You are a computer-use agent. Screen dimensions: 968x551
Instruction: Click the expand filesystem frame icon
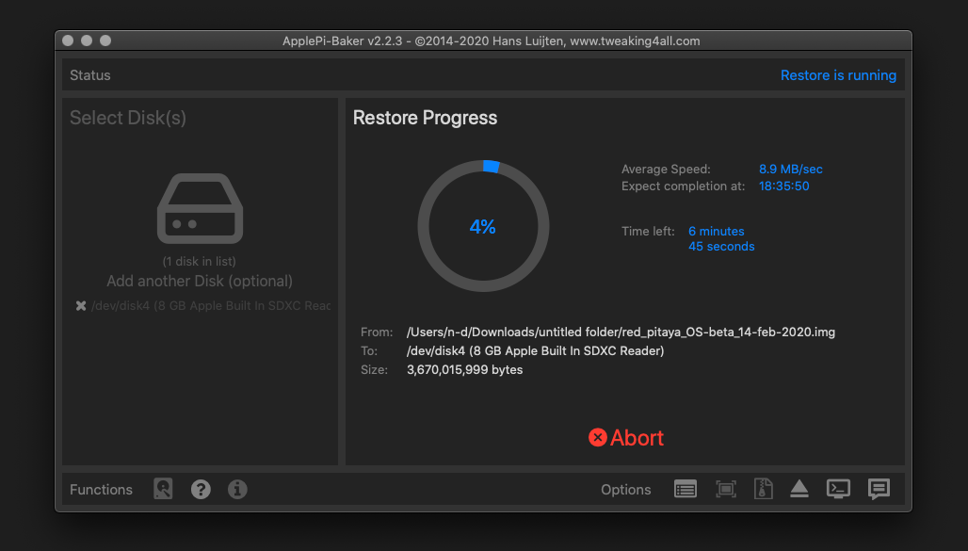click(x=726, y=489)
